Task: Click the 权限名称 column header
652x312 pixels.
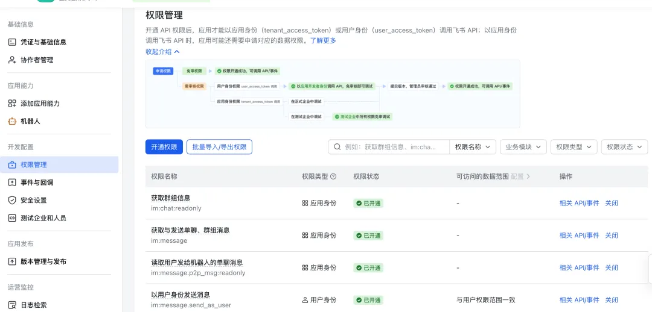Action: click(x=164, y=176)
